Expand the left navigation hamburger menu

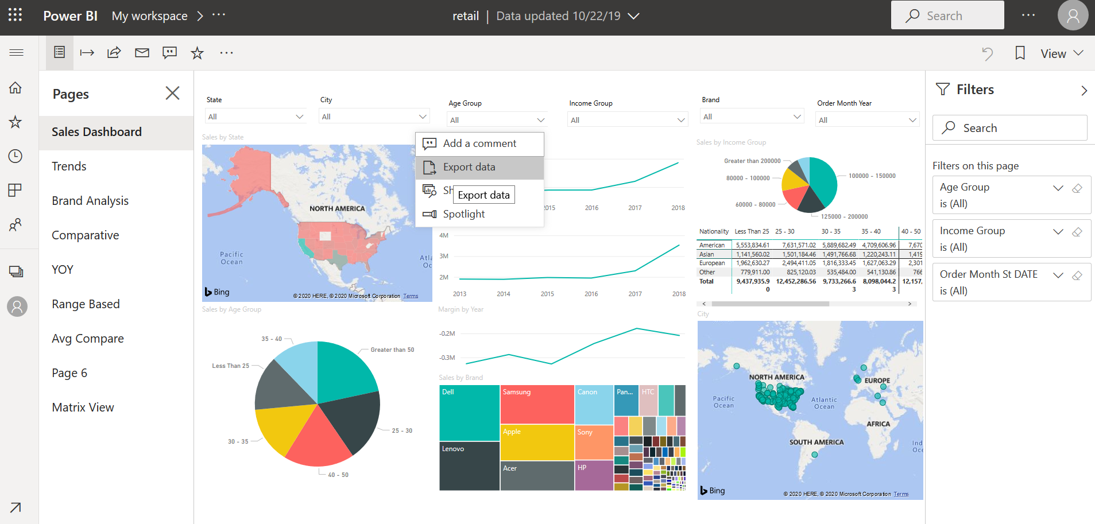pos(17,53)
